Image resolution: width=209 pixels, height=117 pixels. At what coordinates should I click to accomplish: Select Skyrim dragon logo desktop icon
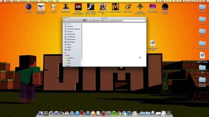pos(140,7)
